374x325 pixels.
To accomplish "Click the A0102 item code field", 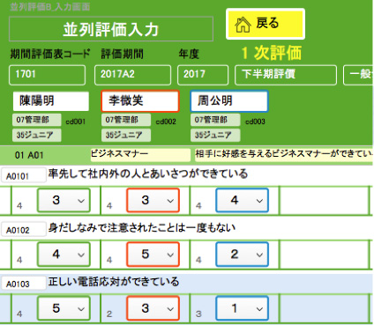I will click(24, 229).
